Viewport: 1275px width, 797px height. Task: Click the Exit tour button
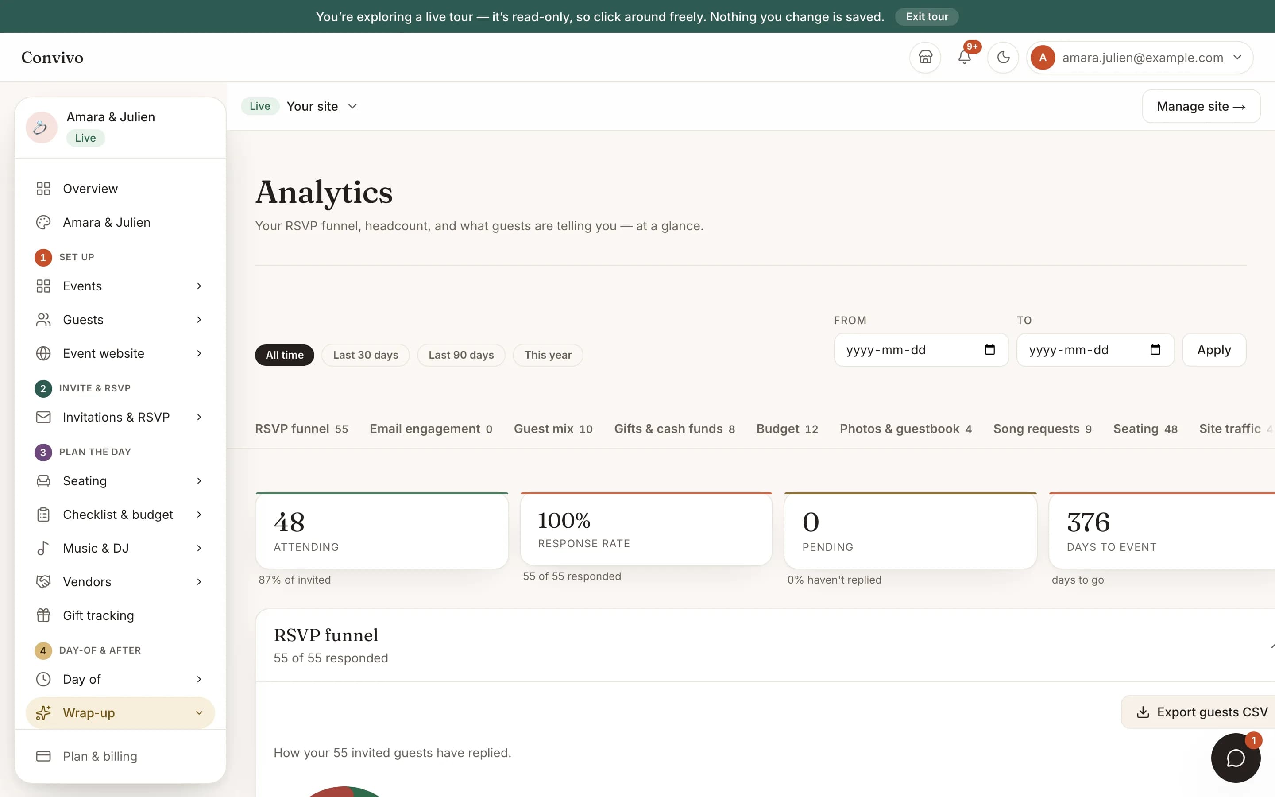927,16
